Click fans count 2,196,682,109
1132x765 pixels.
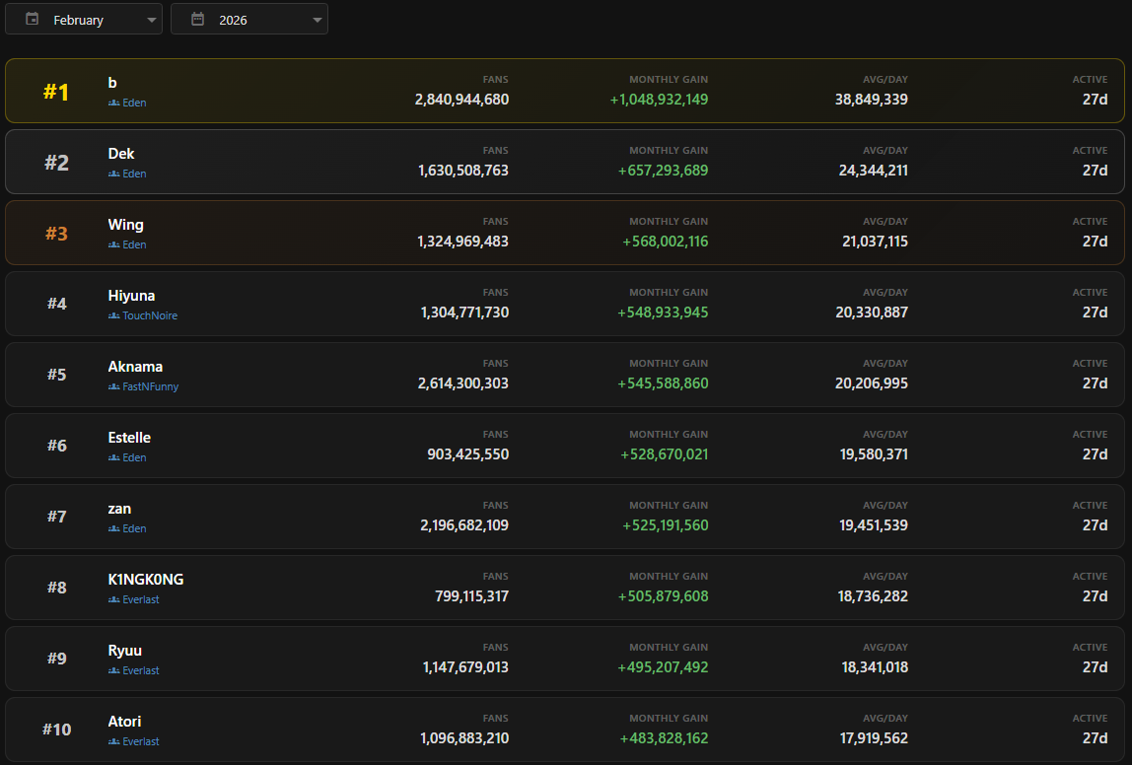point(464,525)
